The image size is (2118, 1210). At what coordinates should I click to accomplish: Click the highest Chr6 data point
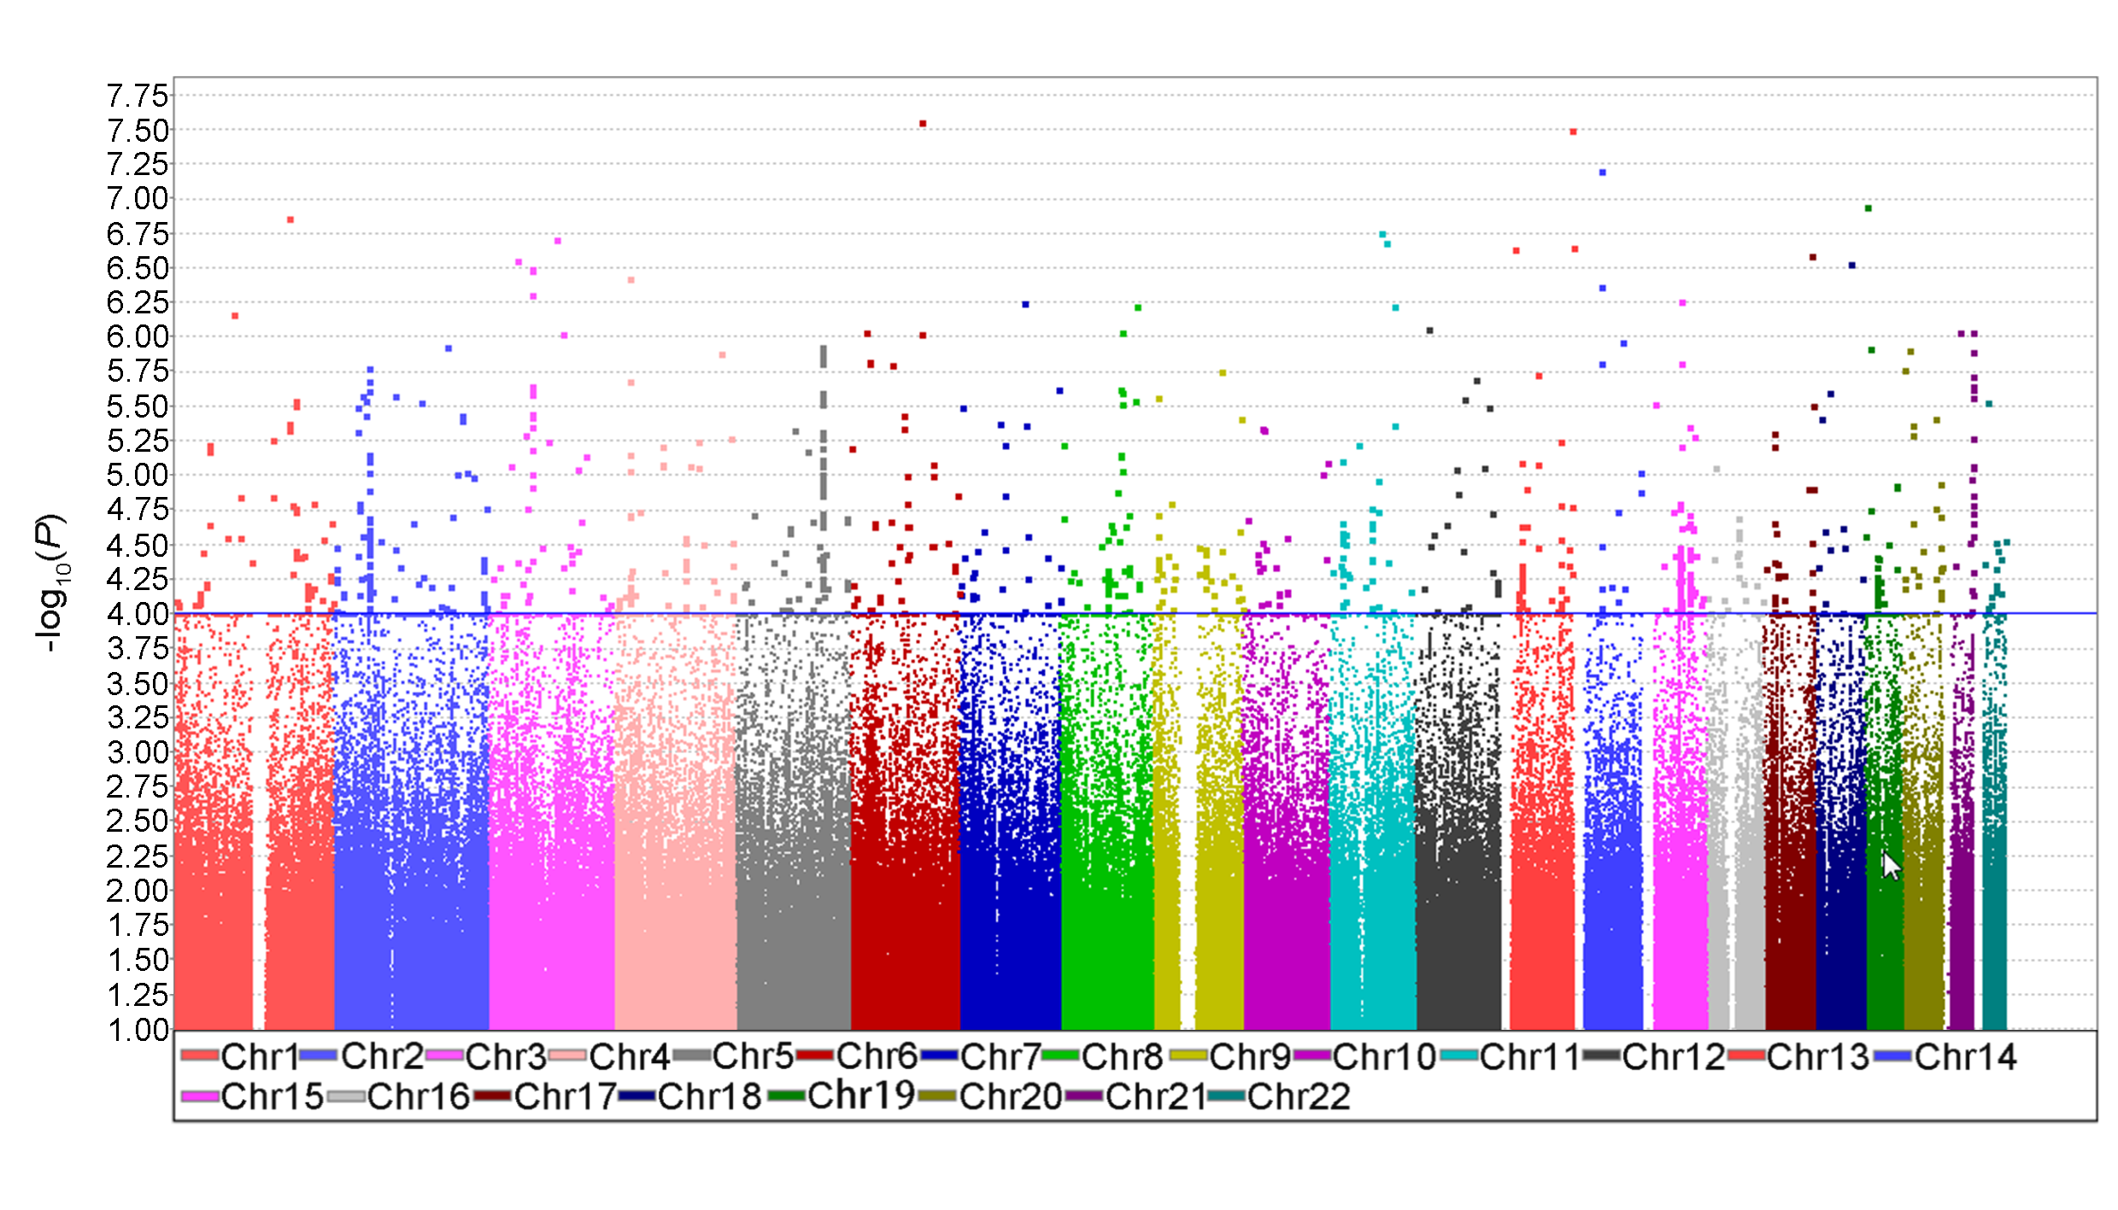(923, 124)
